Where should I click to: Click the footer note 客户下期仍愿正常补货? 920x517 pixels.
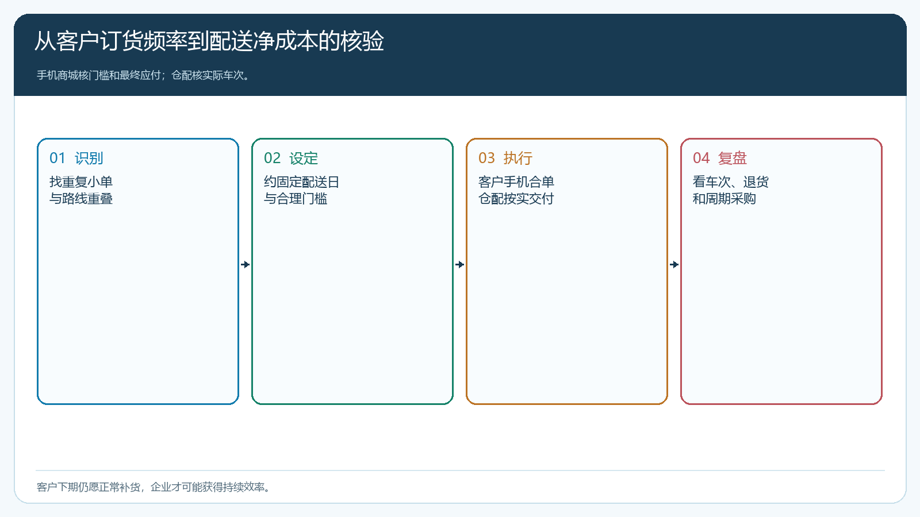(154, 487)
